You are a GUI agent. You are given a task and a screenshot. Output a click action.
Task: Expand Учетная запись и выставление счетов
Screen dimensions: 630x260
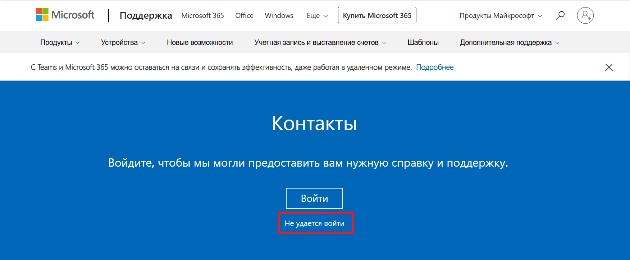320,42
